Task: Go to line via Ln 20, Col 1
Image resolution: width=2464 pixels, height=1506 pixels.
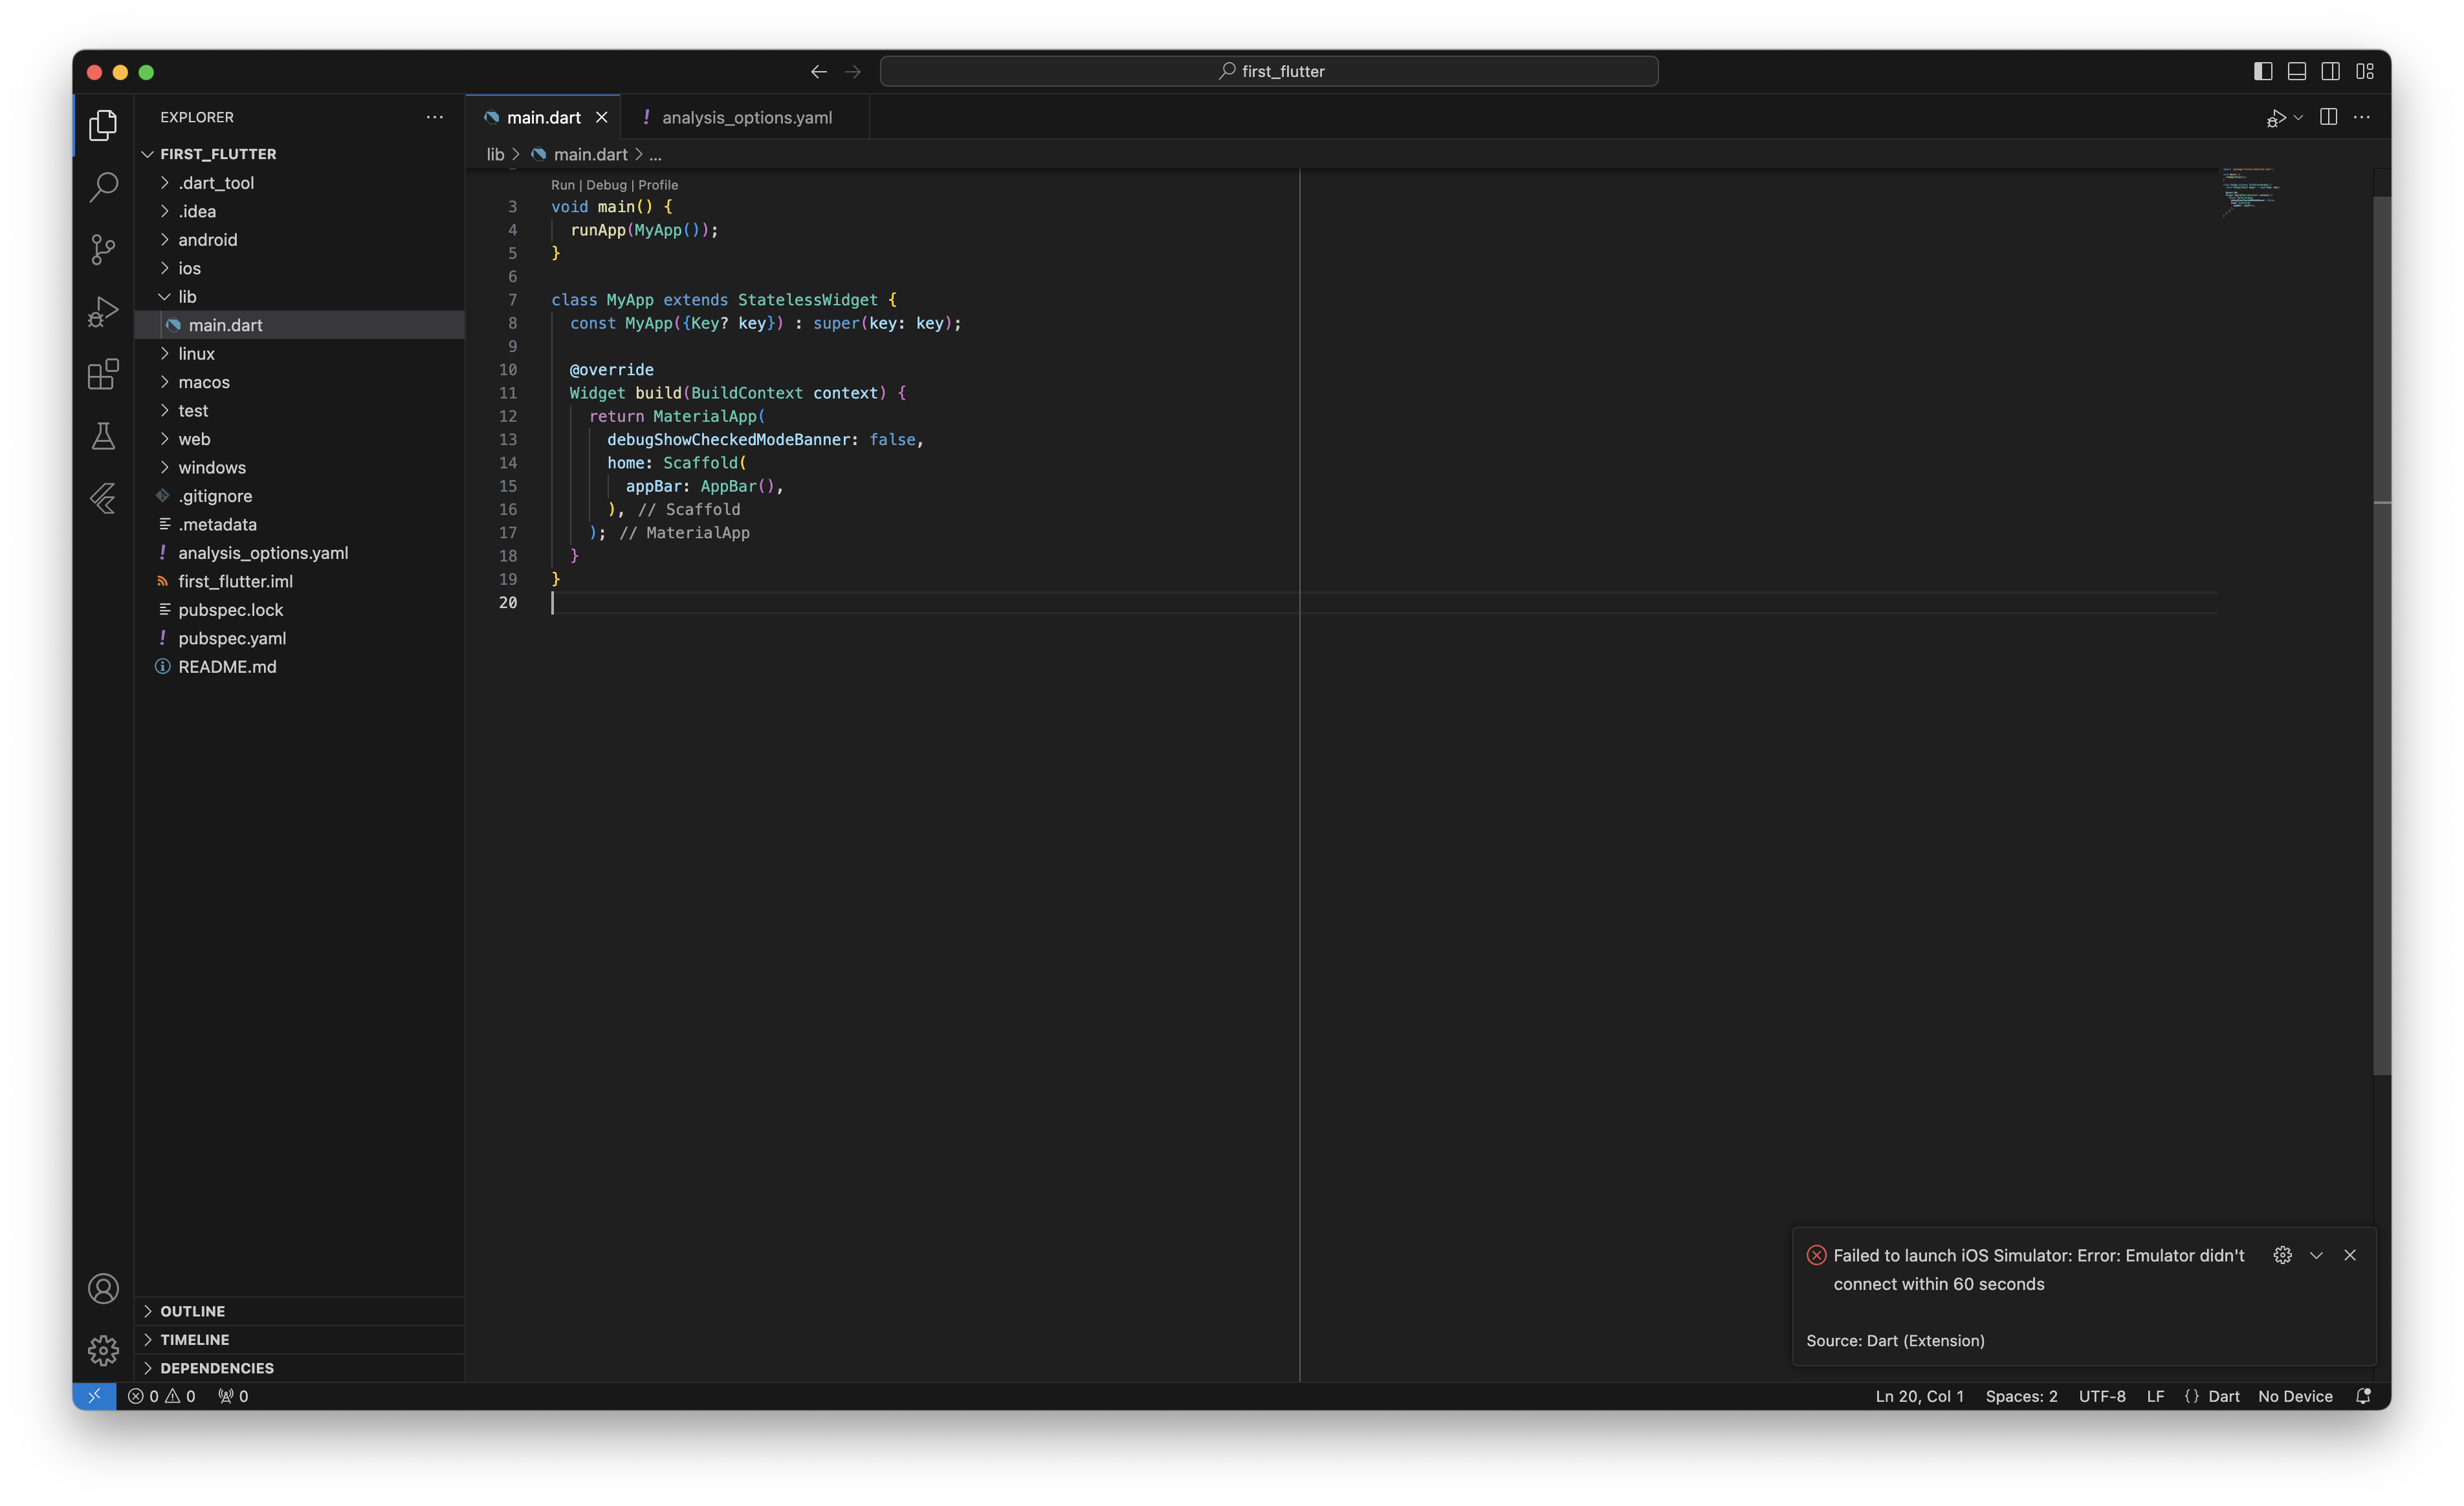Action: click(1919, 1396)
